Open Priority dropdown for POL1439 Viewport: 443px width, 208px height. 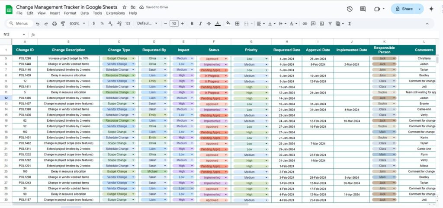pos(266,76)
